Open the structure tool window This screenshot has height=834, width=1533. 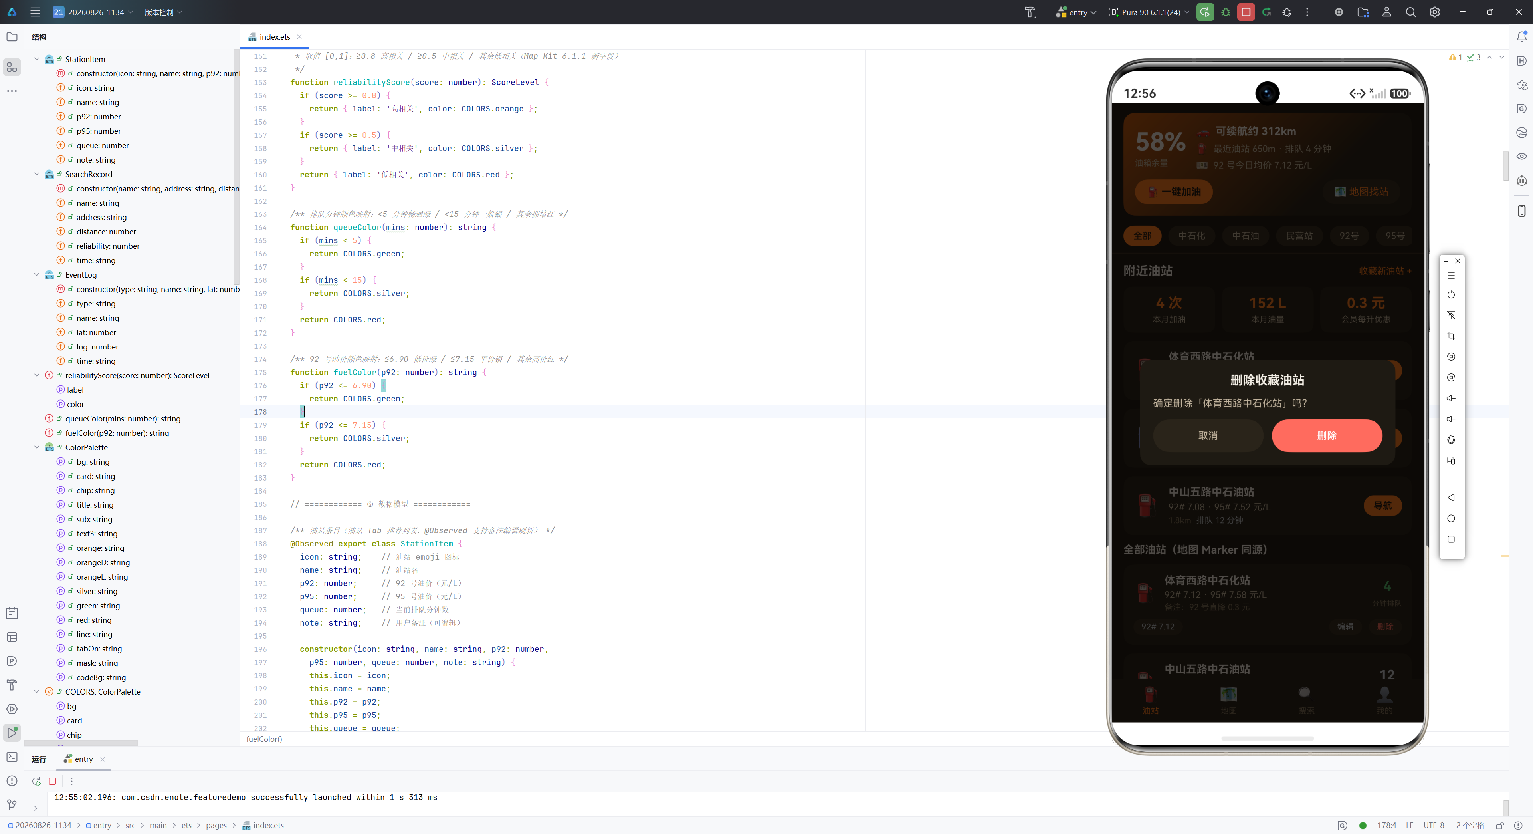point(12,67)
